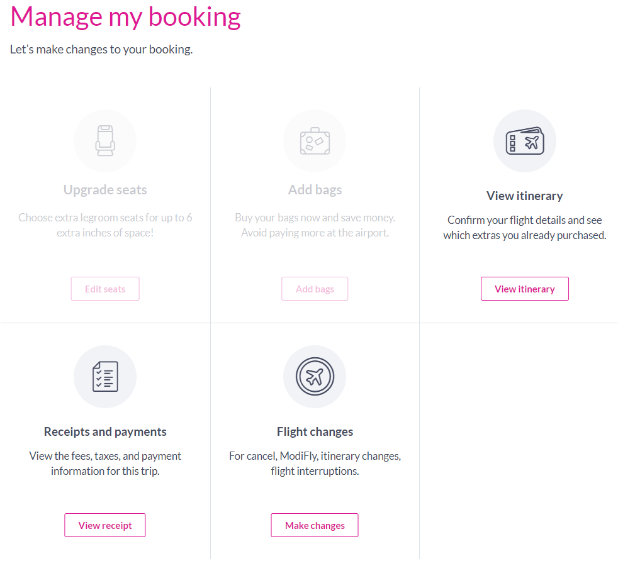Click the receipt checklist document icon
This screenshot has width=618, height=561.
pyautogui.click(x=105, y=377)
